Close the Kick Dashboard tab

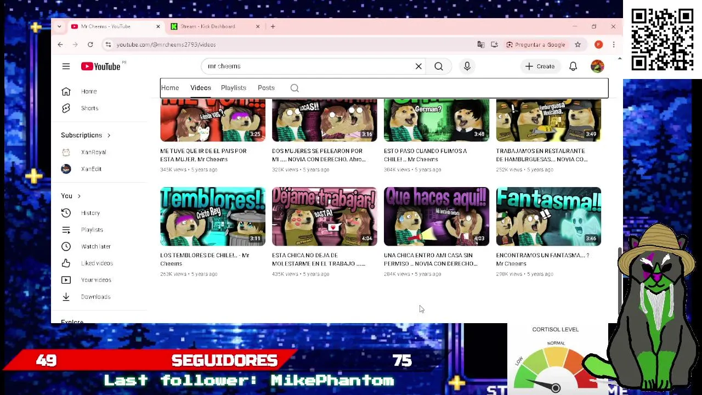(x=258, y=26)
